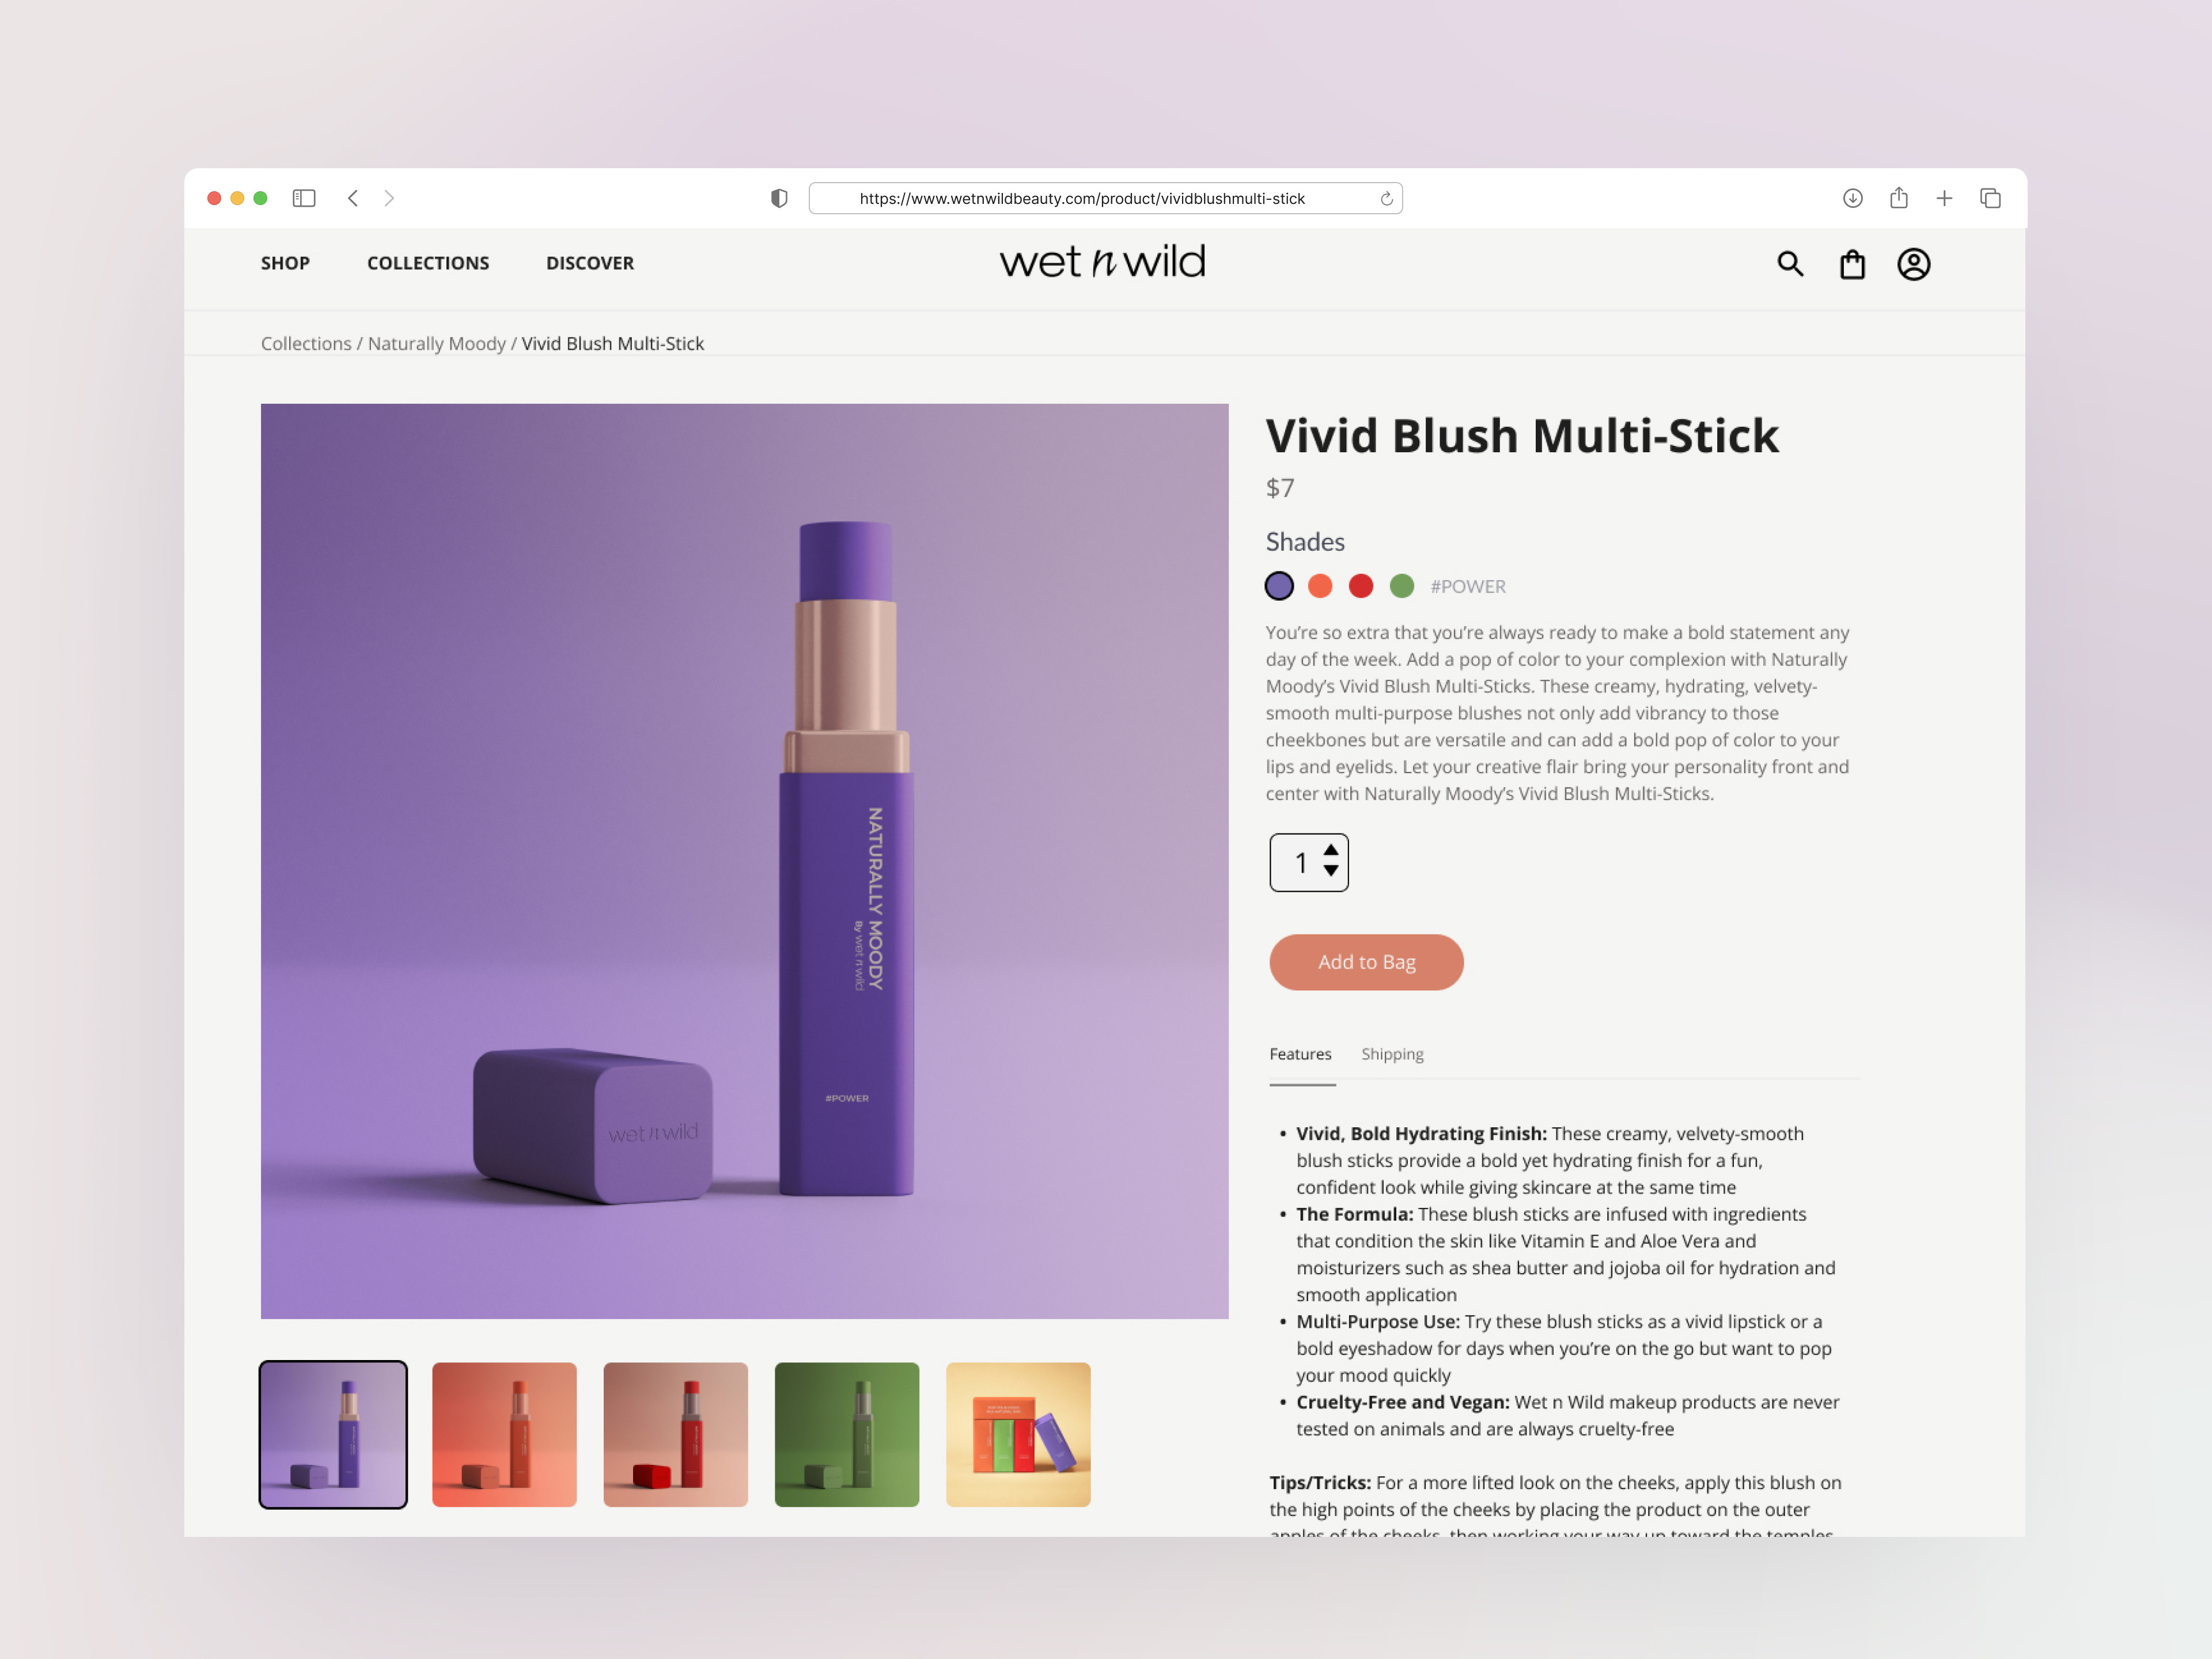Screen dimensions: 2212x1659
Task: Open the browser downloads icon
Action: [1852, 198]
